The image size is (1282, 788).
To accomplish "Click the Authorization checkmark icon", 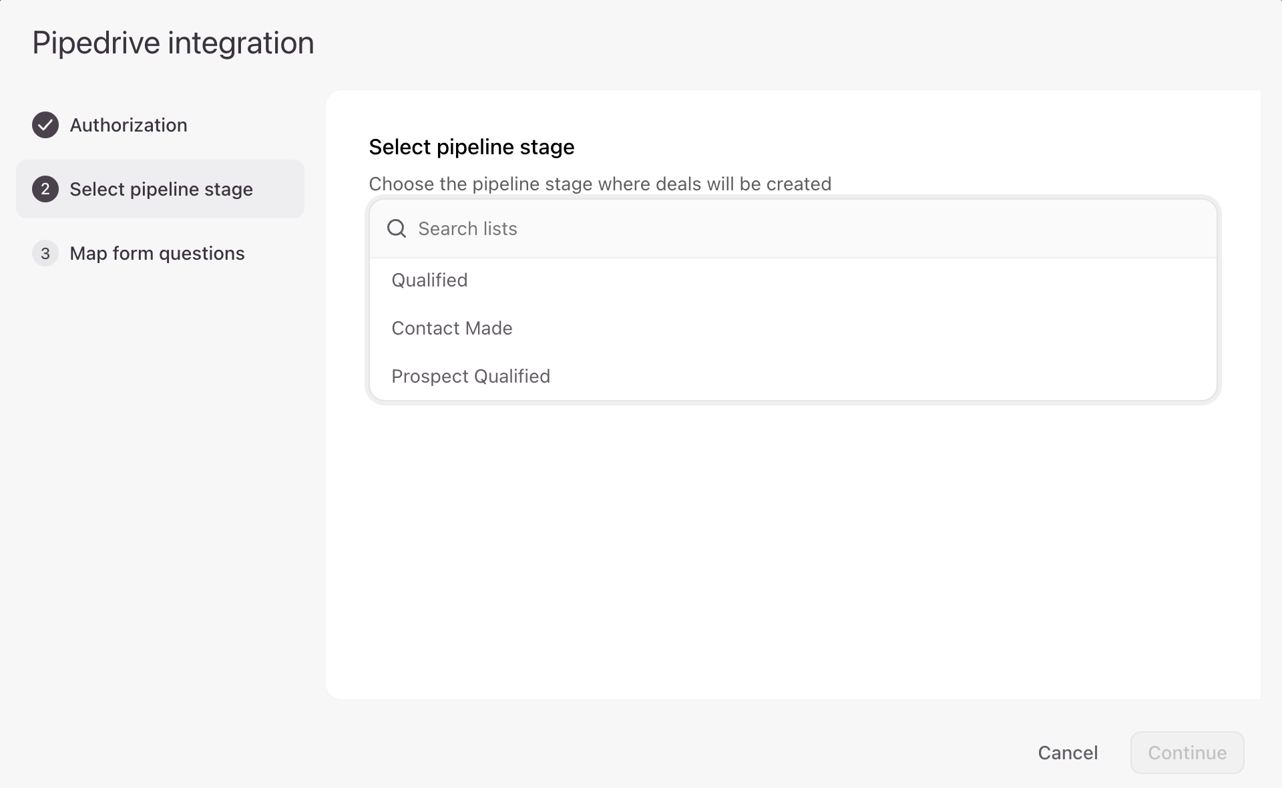I will click(45, 125).
